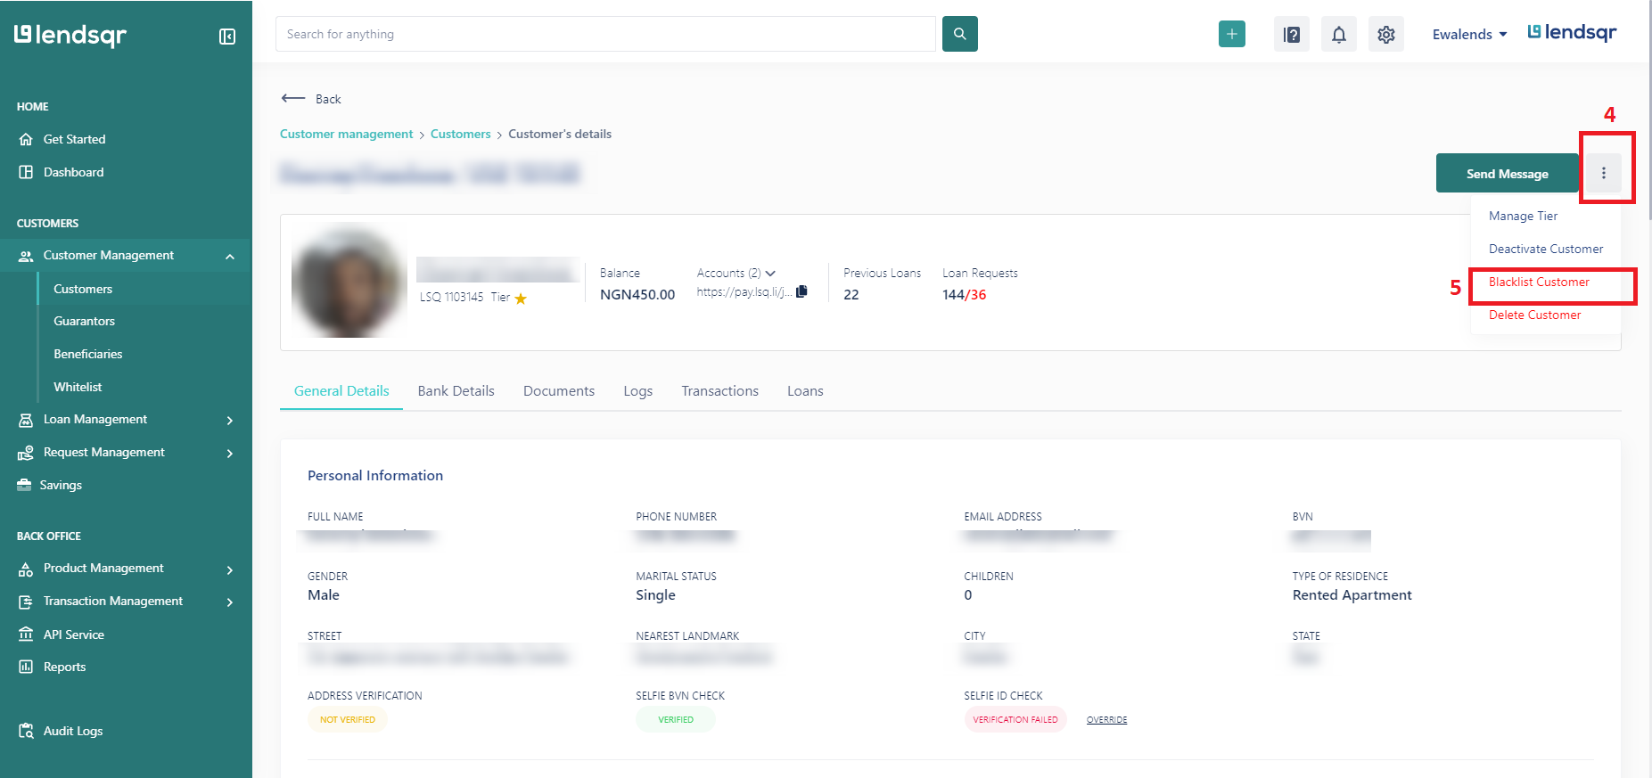Open the Transactions tab
1652x778 pixels.
[720, 390]
